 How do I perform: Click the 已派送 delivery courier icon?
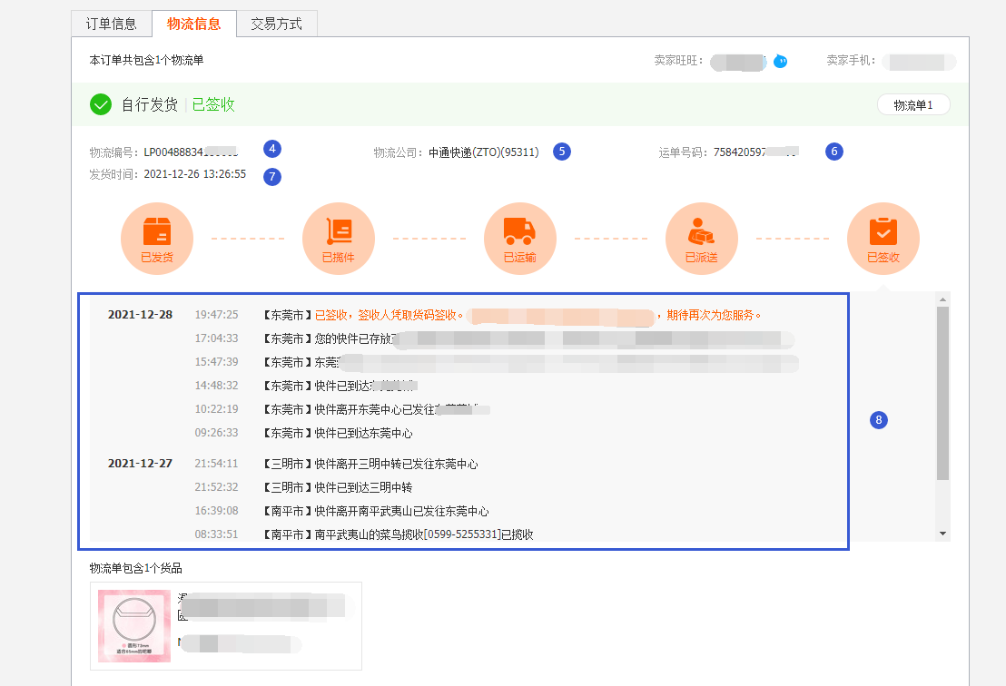(702, 239)
